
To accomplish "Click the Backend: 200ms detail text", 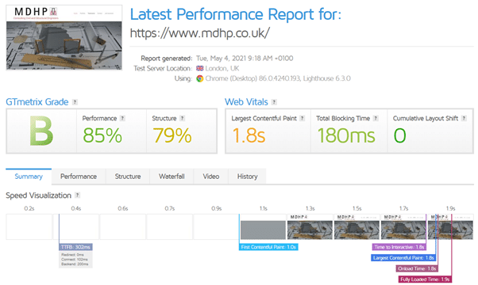I will tap(75, 264).
